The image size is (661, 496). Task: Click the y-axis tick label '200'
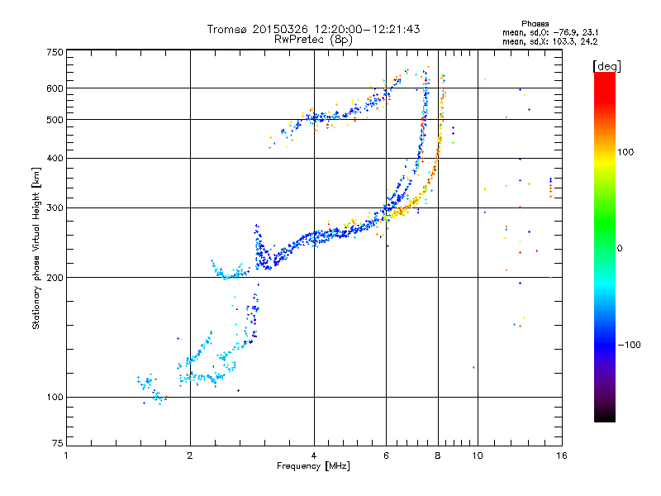(x=55, y=278)
